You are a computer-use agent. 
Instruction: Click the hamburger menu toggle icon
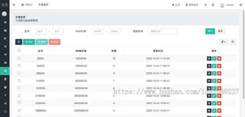14,5
